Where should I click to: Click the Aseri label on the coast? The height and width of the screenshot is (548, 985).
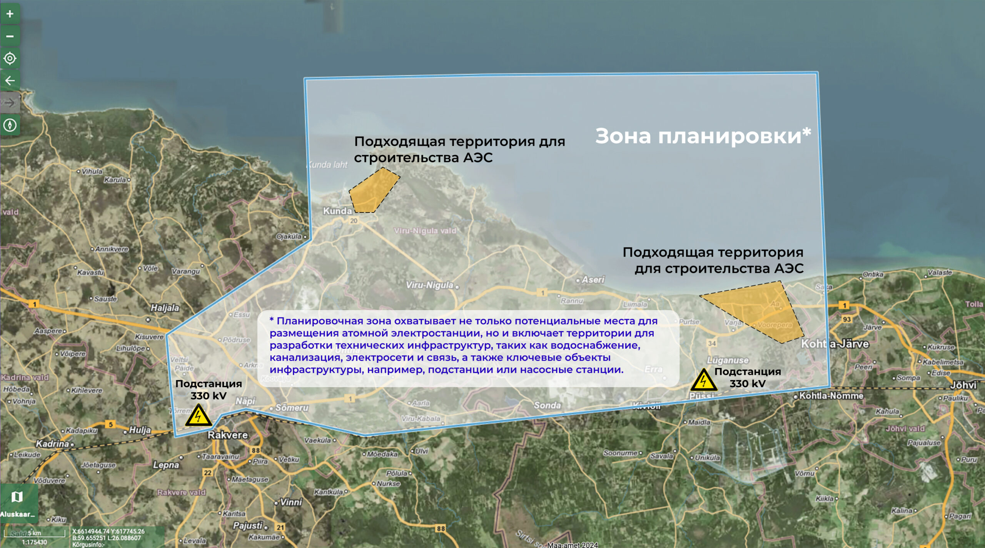[593, 280]
